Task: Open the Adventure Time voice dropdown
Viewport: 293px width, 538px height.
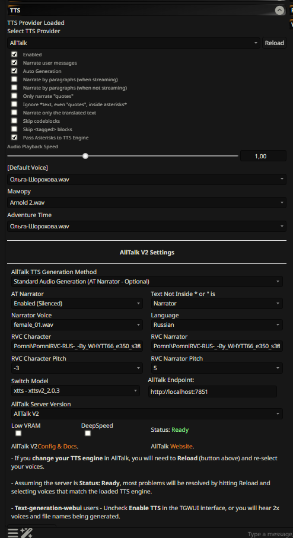Action: [146, 227]
